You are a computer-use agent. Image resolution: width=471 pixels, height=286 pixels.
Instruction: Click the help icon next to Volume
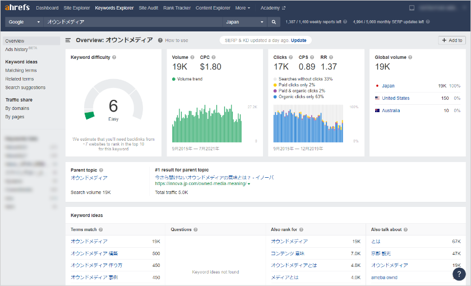[192, 57]
